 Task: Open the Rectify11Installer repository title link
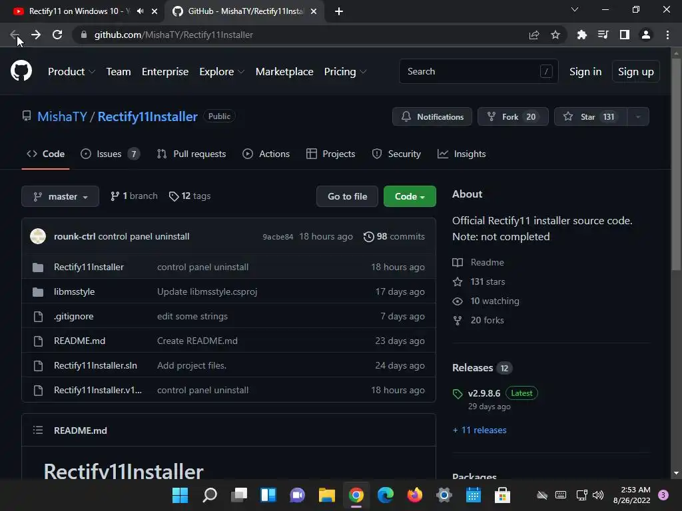(147, 116)
